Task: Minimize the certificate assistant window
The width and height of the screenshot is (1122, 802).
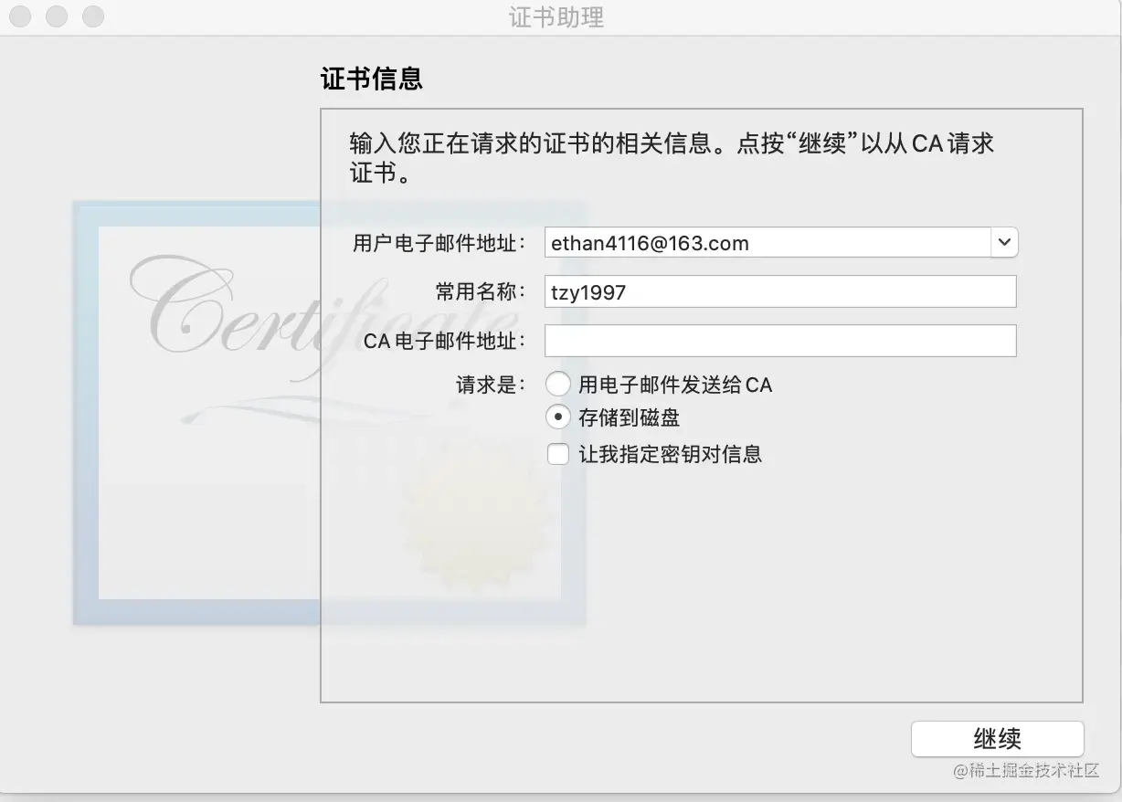Action: pos(57,16)
